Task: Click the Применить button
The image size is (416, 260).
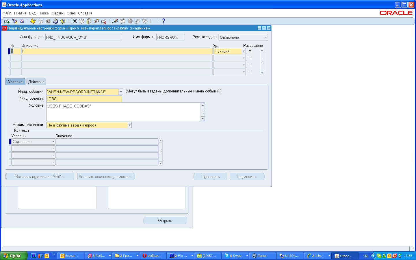Action: coord(247,177)
